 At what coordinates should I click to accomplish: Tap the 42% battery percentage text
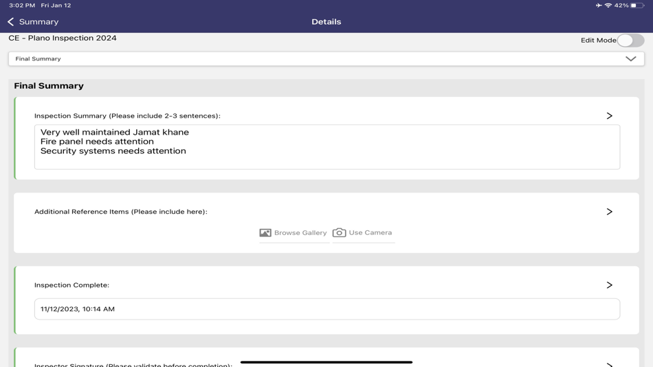[x=621, y=5]
